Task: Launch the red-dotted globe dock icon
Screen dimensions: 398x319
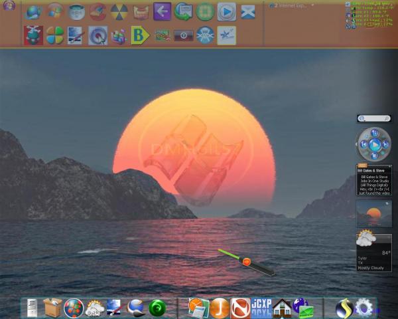Action: pyautogui.click(x=74, y=308)
